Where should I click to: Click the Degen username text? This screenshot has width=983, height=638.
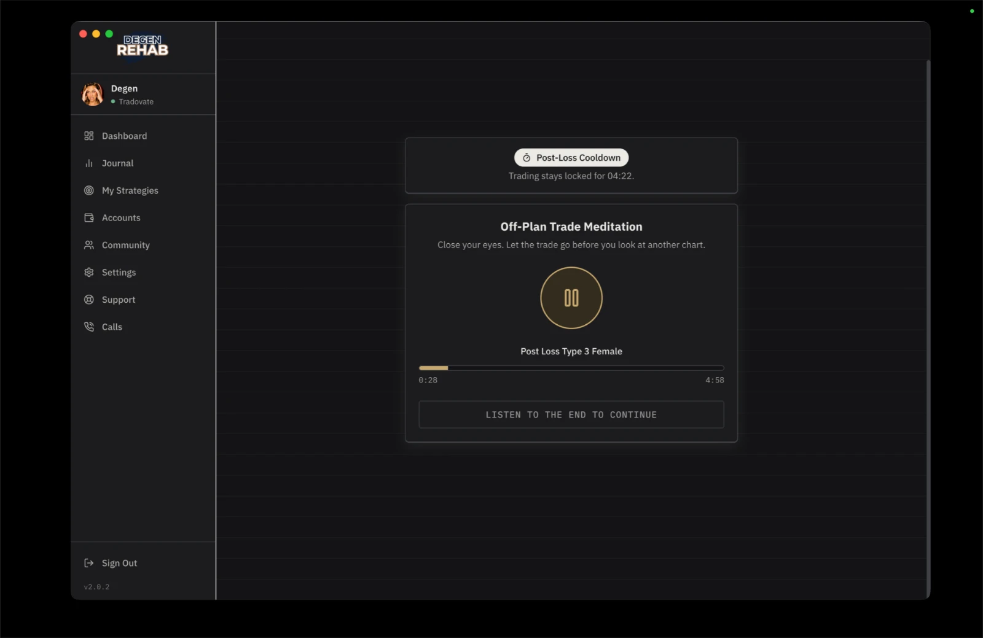pos(124,88)
